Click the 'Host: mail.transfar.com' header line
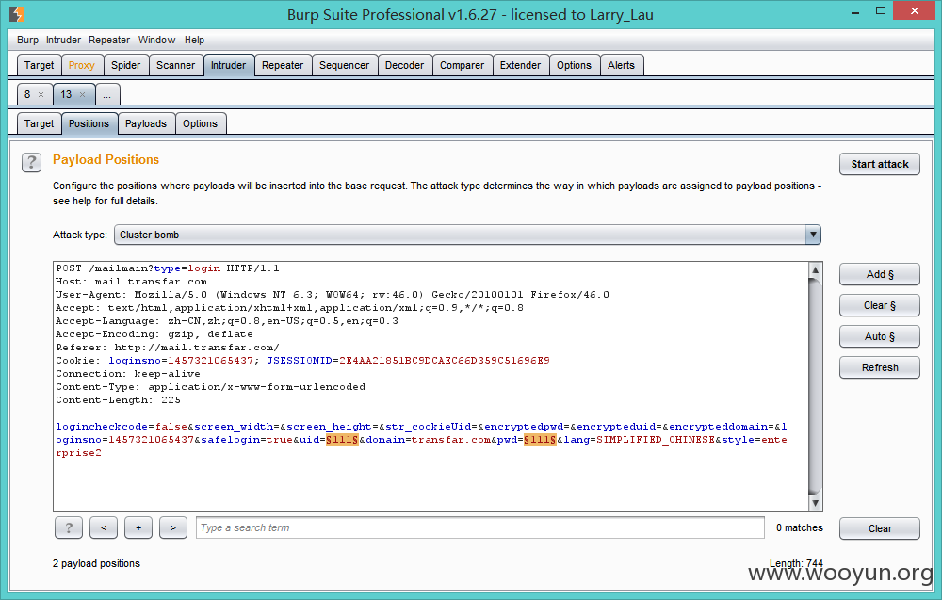This screenshot has height=600, width=942. click(x=132, y=282)
